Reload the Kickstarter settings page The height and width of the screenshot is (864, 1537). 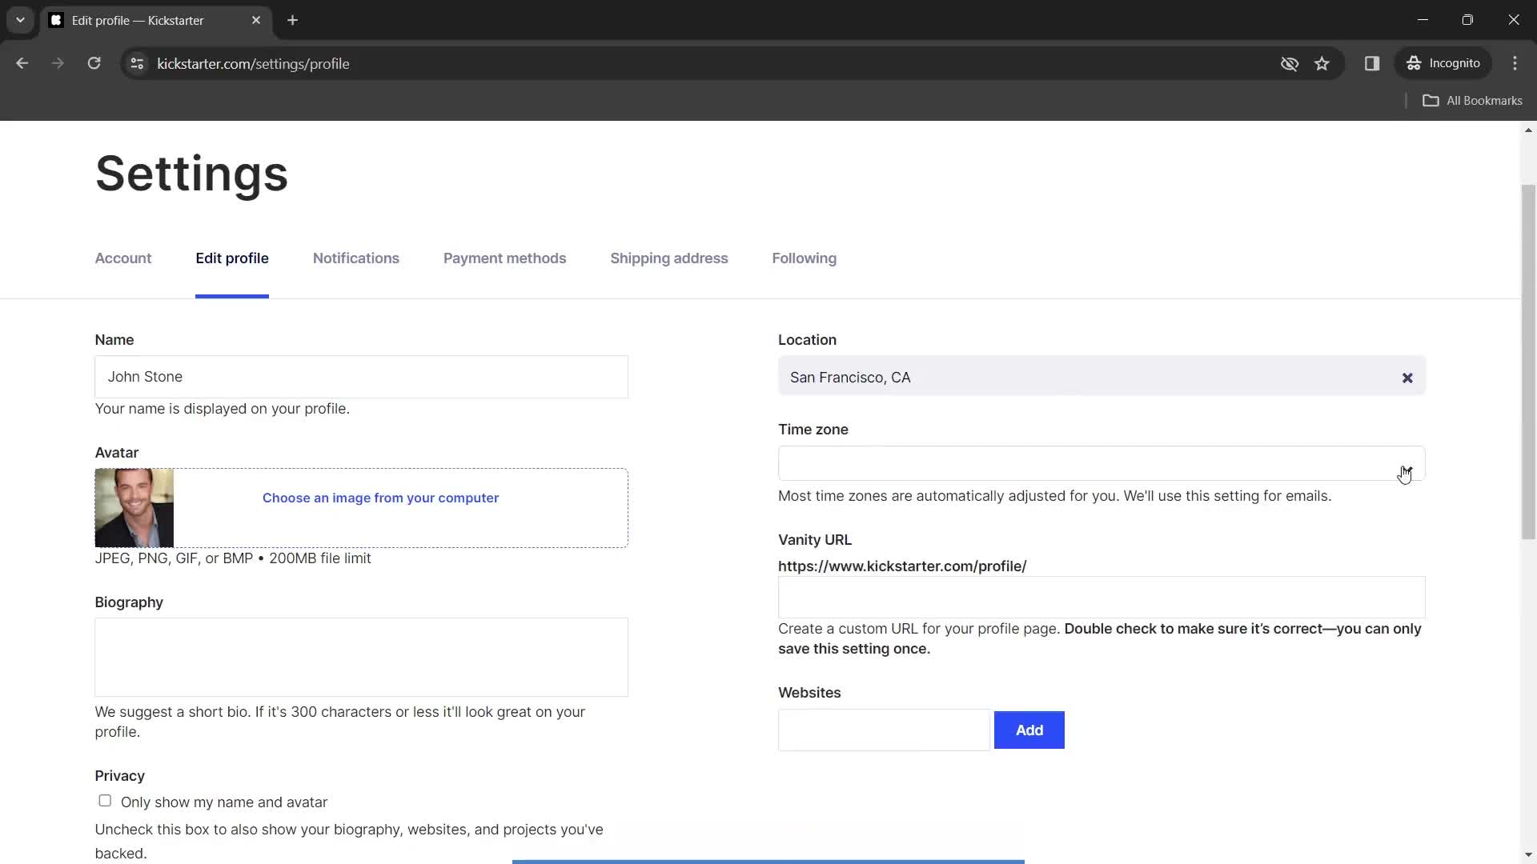[94, 63]
